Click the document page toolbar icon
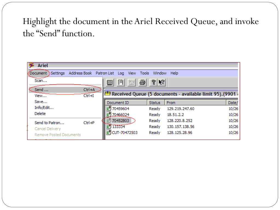 [x=121, y=83]
